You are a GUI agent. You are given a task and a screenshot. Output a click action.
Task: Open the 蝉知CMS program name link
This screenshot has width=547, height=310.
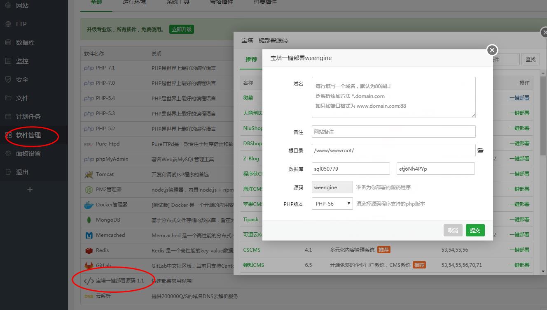(x=253, y=265)
